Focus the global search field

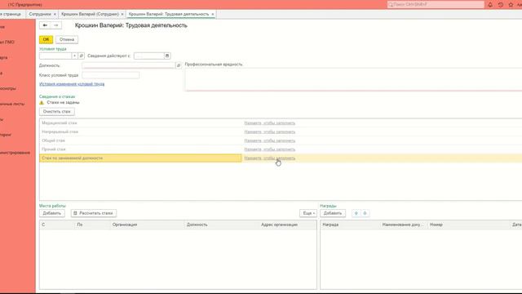436,5
